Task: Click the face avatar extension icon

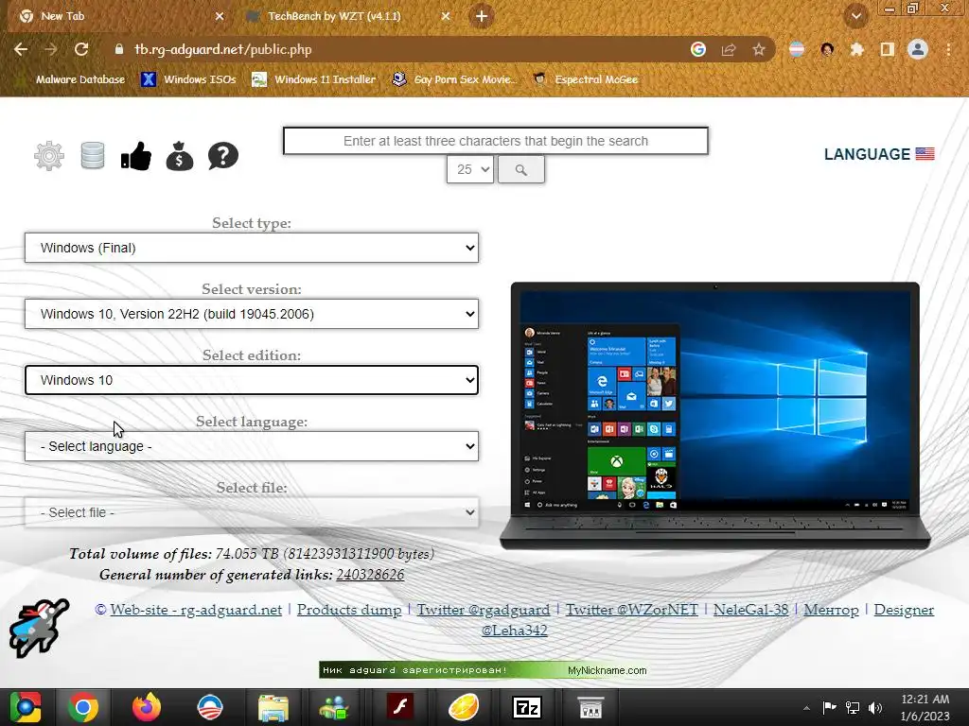Action: click(827, 49)
